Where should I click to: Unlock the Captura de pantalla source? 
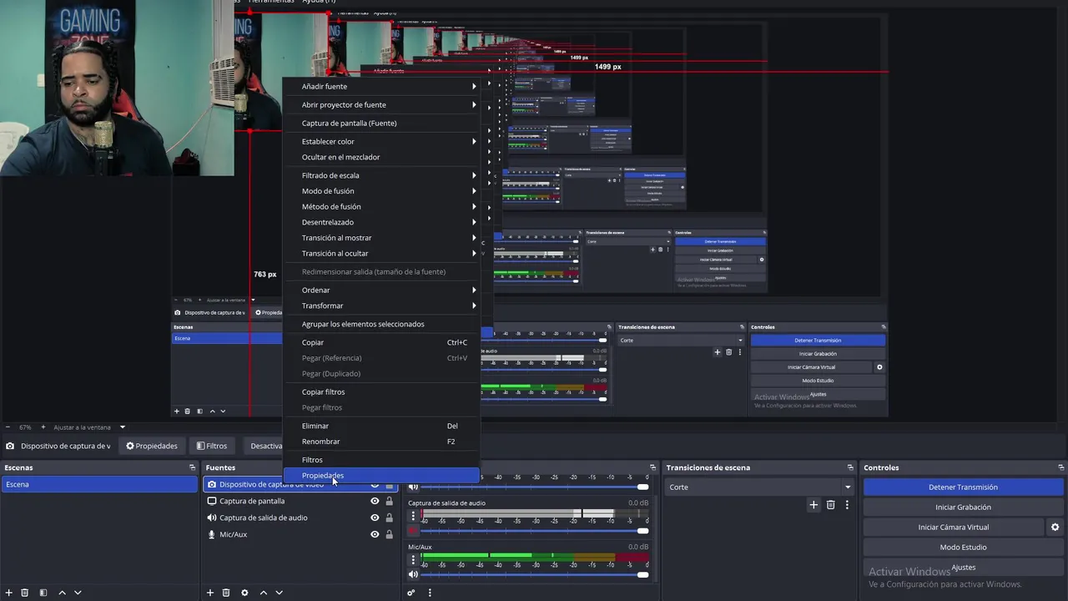click(389, 501)
